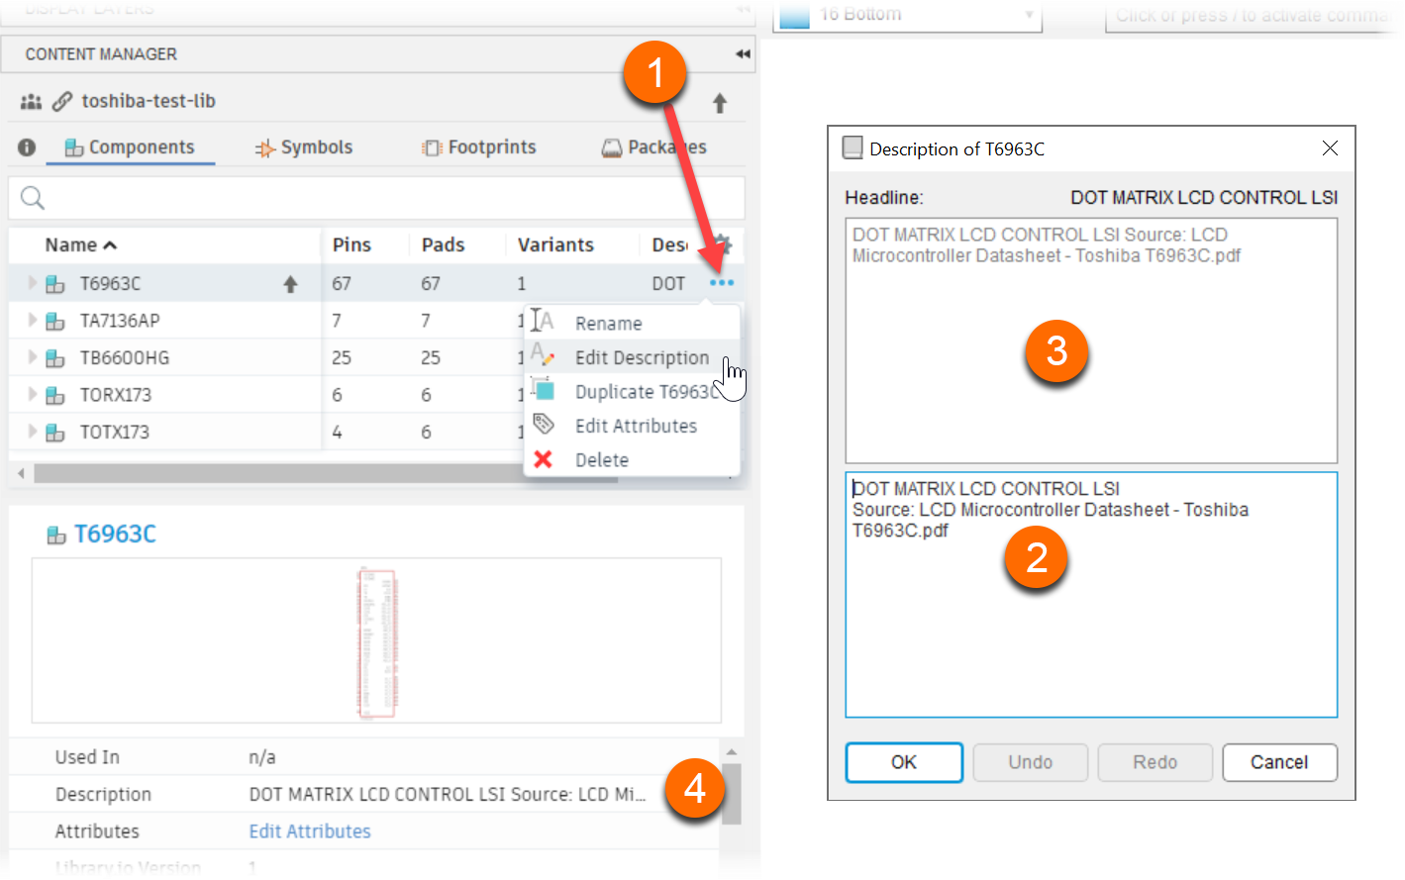Select the TOTX173 component name
The image size is (1405, 880).
click(115, 433)
